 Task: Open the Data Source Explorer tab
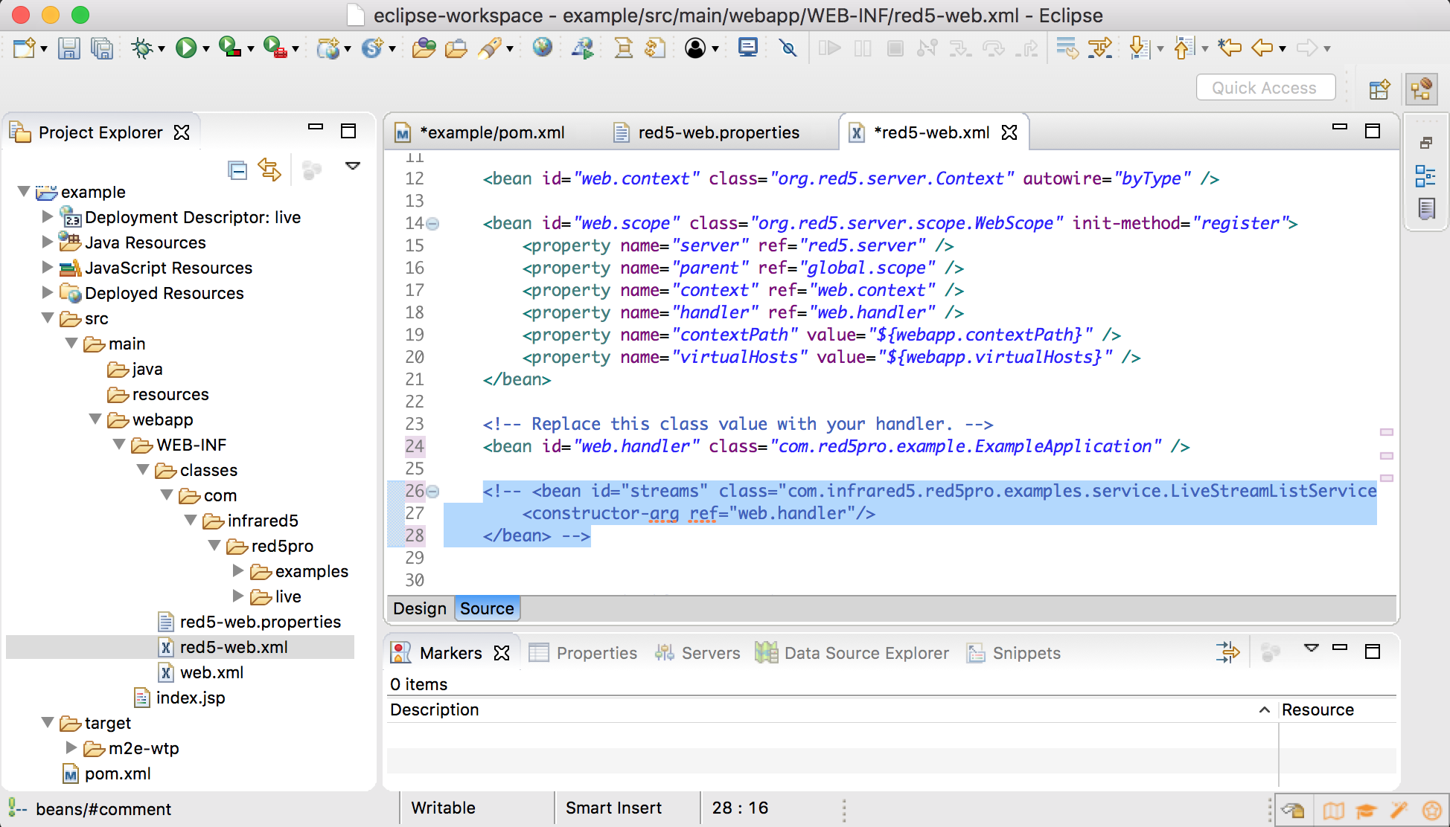(x=852, y=653)
